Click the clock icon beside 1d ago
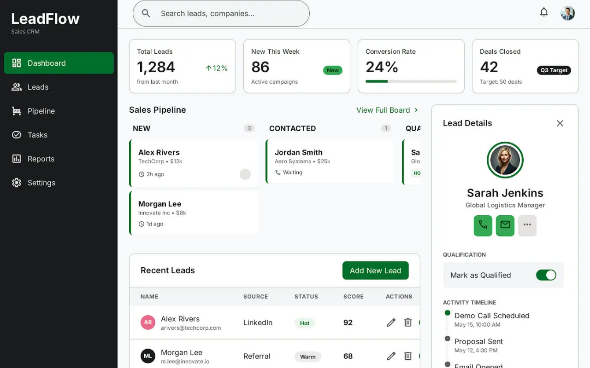Image resolution: width=590 pixels, height=368 pixels. tap(142, 224)
